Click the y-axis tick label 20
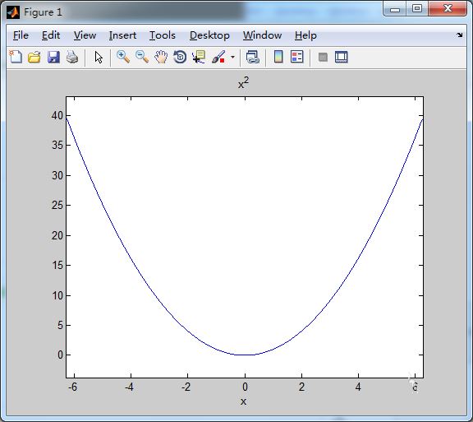This screenshot has height=422, width=473. click(57, 235)
